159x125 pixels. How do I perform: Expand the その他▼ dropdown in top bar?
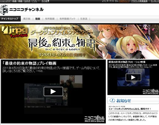coord(45,1)
